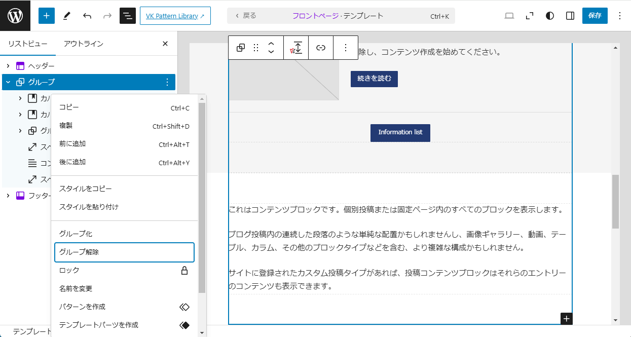Click the link icon in block toolbar
The height and width of the screenshot is (337, 631).
pos(321,48)
